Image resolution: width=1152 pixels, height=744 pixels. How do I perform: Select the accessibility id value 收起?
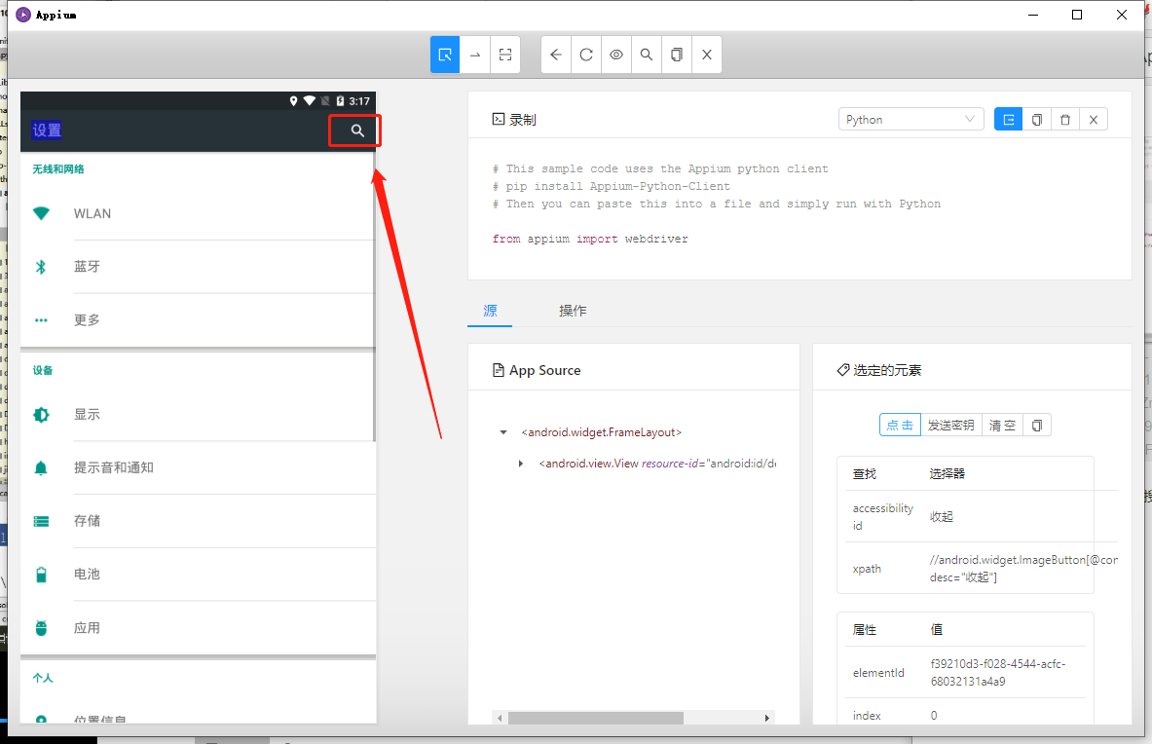(x=941, y=517)
